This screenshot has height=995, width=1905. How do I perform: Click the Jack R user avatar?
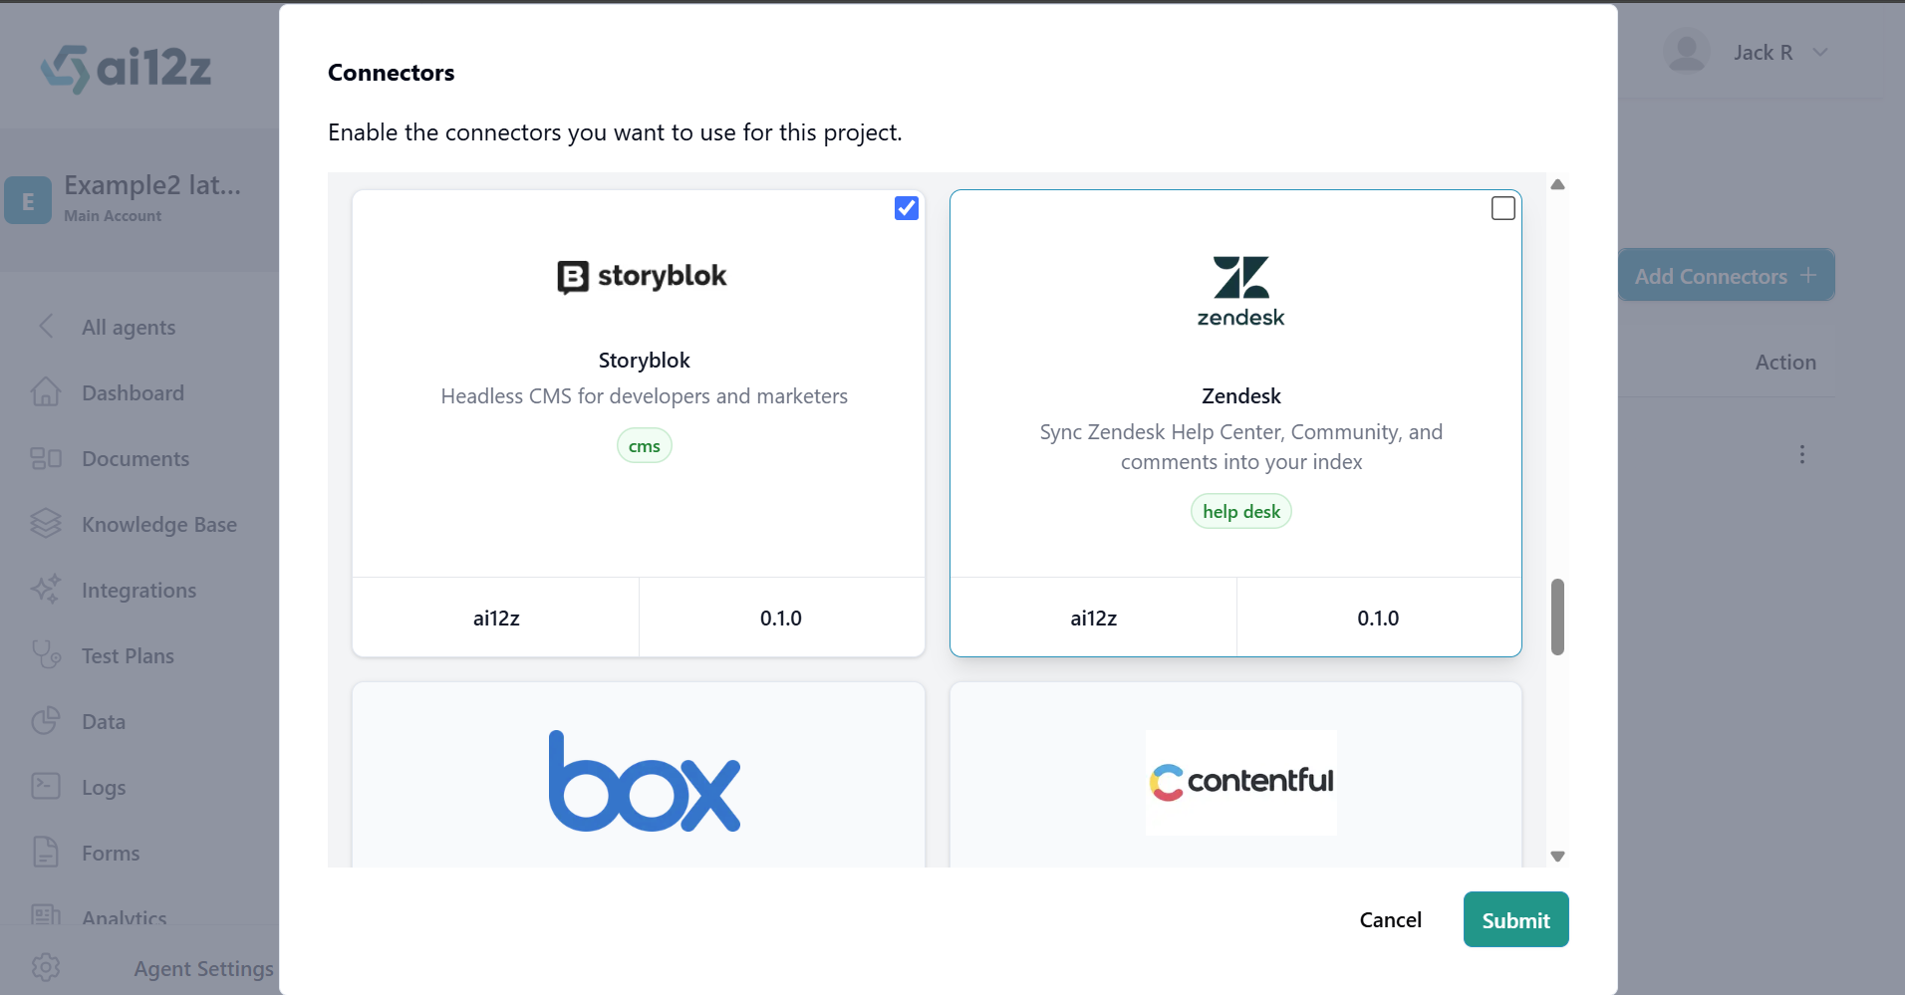pyautogui.click(x=1686, y=52)
